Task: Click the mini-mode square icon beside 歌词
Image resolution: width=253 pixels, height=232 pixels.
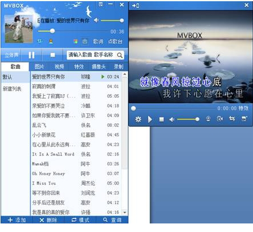Action: pyautogui.click(x=85, y=41)
